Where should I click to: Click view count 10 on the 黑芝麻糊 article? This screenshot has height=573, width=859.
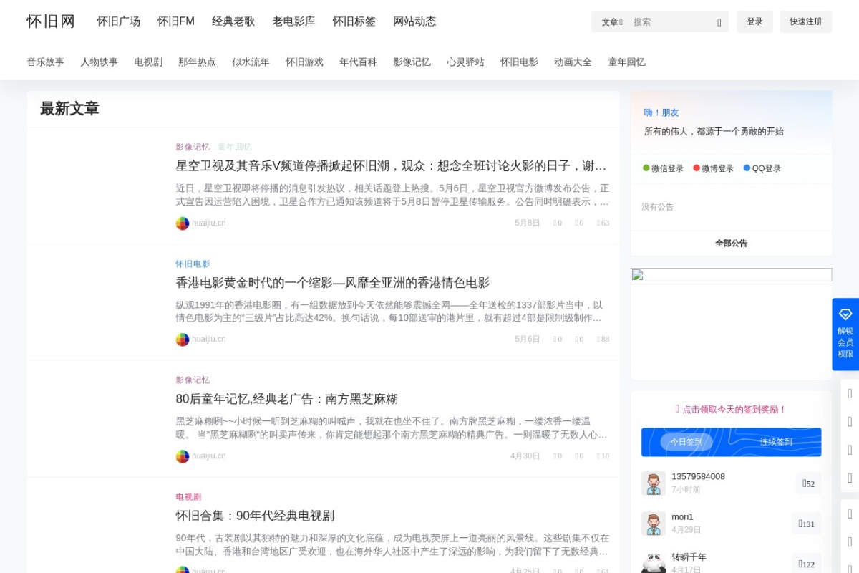tap(603, 456)
